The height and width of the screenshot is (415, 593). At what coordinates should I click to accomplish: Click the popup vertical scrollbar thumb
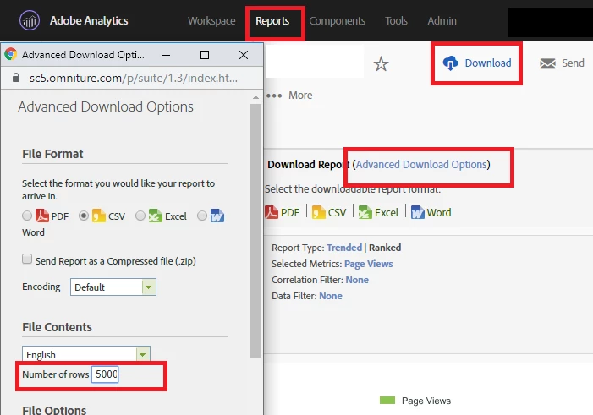pos(255,231)
